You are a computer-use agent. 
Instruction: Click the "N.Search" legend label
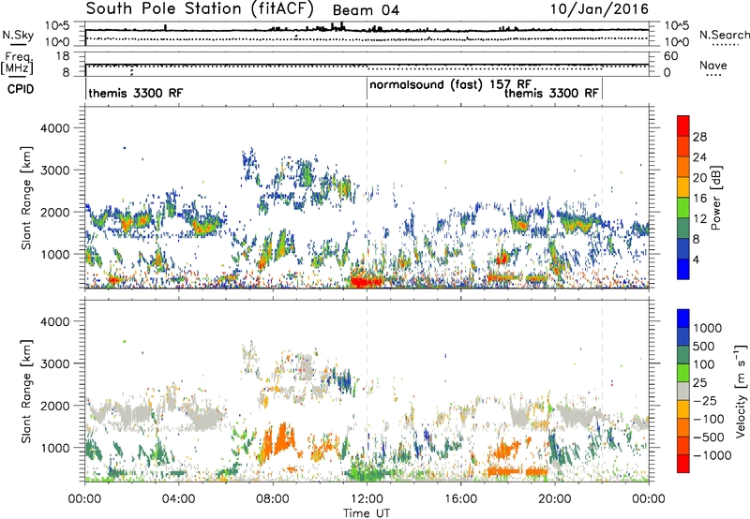click(x=724, y=35)
